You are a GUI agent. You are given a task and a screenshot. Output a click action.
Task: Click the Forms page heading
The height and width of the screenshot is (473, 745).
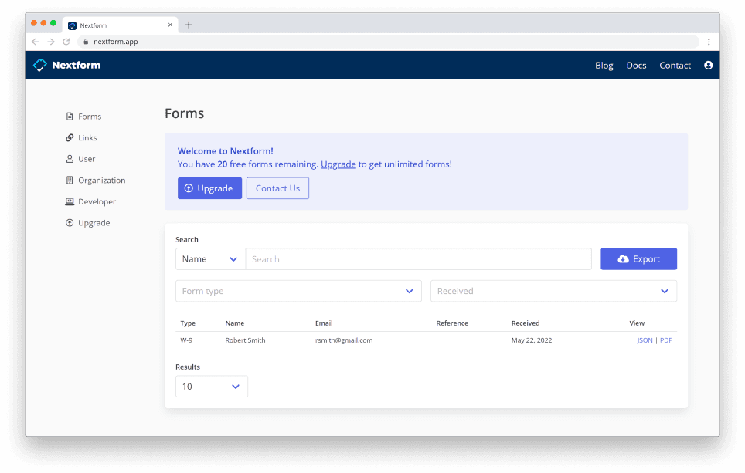(x=185, y=113)
